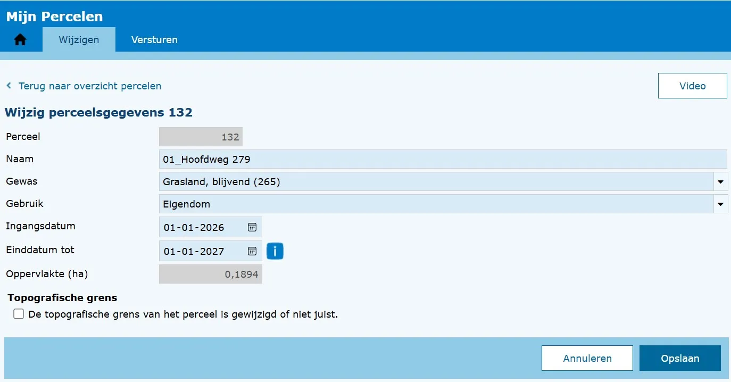
Task: Click the Mijn Percelen title
Action: tap(54, 16)
